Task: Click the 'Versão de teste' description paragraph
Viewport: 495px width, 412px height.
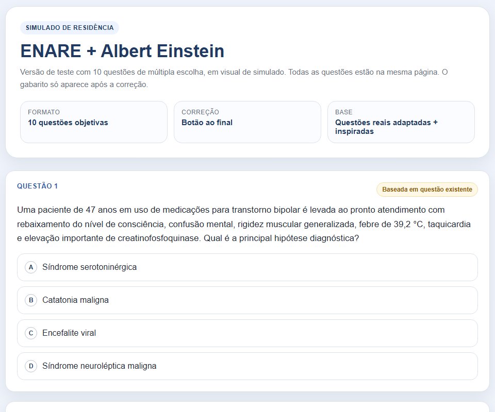Action: (x=234, y=78)
